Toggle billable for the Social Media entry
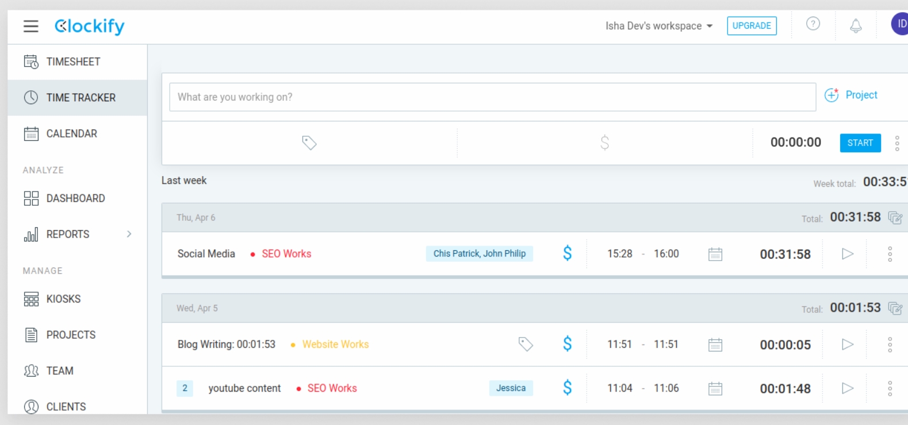Viewport: 908px width, 425px height. (x=567, y=254)
